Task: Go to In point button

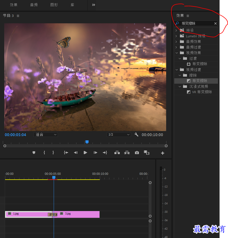Action: (x=66, y=153)
